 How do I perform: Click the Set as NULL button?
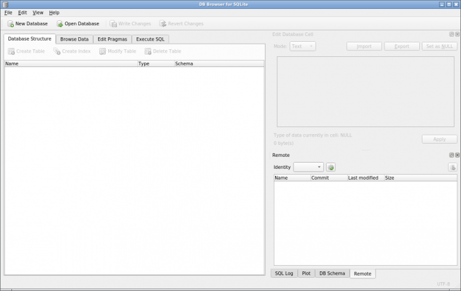point(439,46)
